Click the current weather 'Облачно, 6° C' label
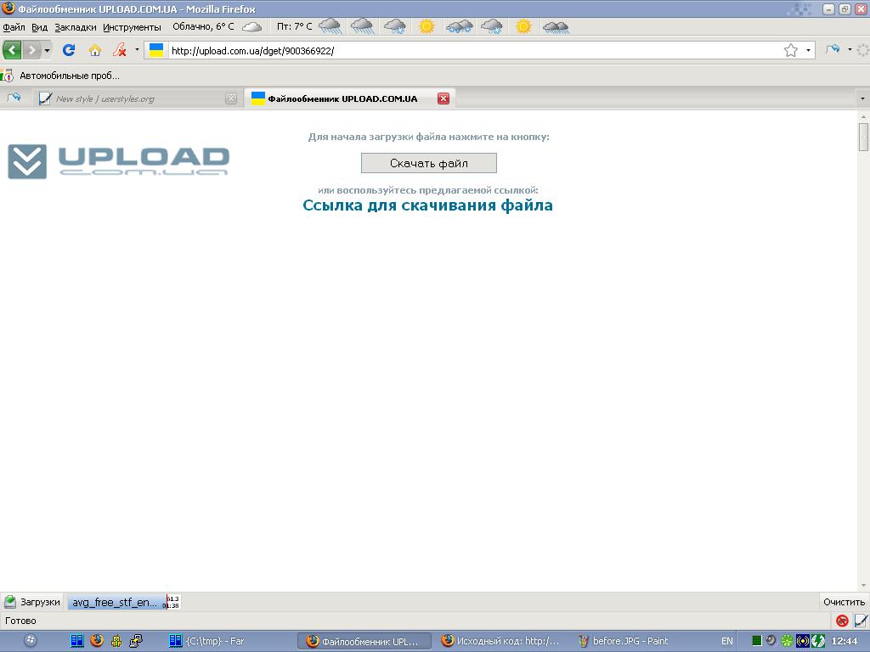Image resolution: width=870 pixels, height=652 pixels. (x=203, y=26)
